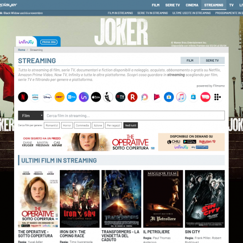Open the Film type dropdown in search bar
This screenshot has width=243, height=243.
(x=31, y=116)
